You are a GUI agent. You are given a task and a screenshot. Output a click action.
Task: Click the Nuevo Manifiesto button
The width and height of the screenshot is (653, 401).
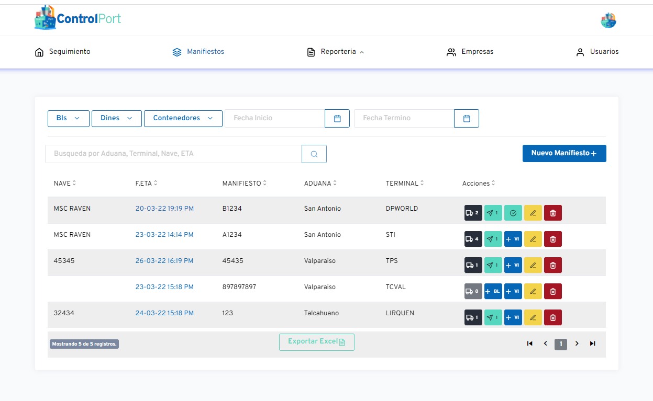564,153
